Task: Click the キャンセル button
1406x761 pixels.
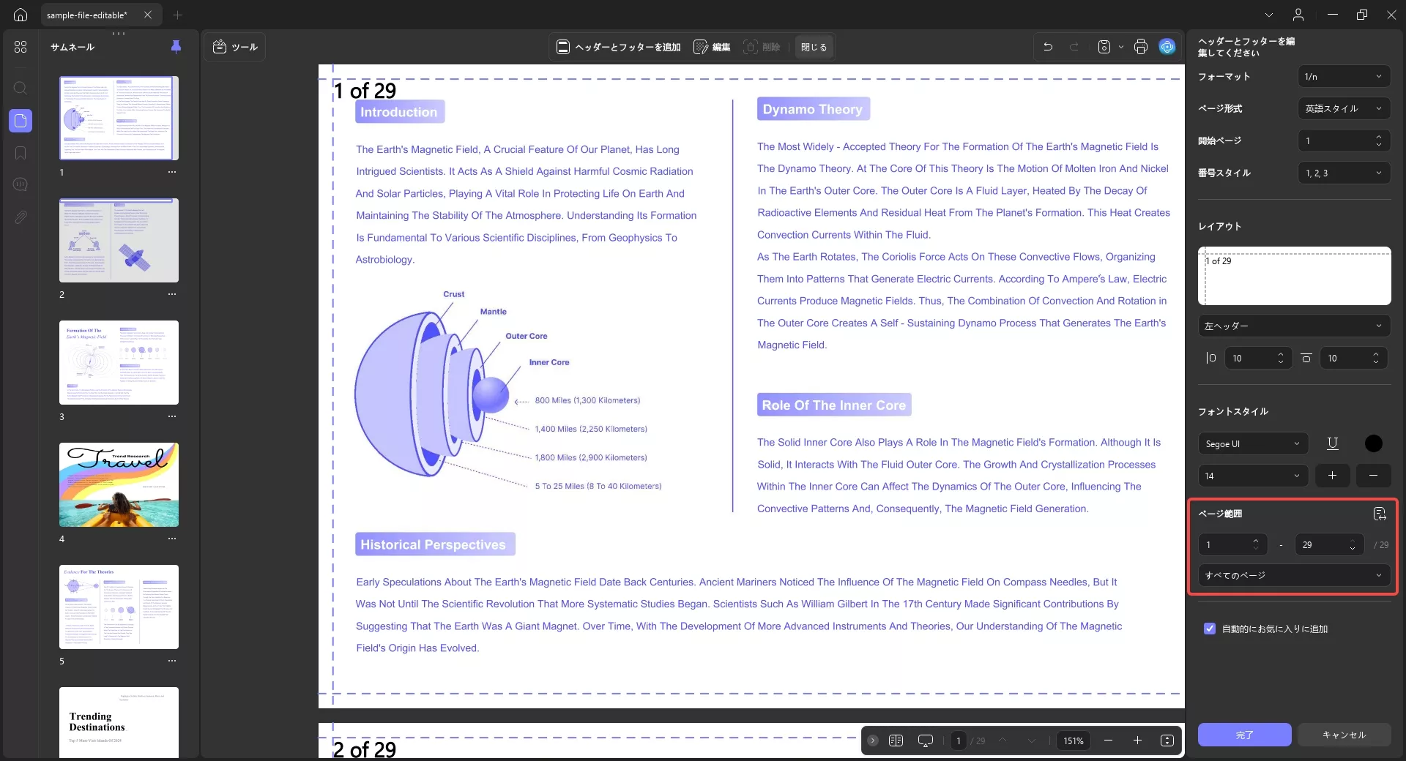Action: coord(1344,735)
